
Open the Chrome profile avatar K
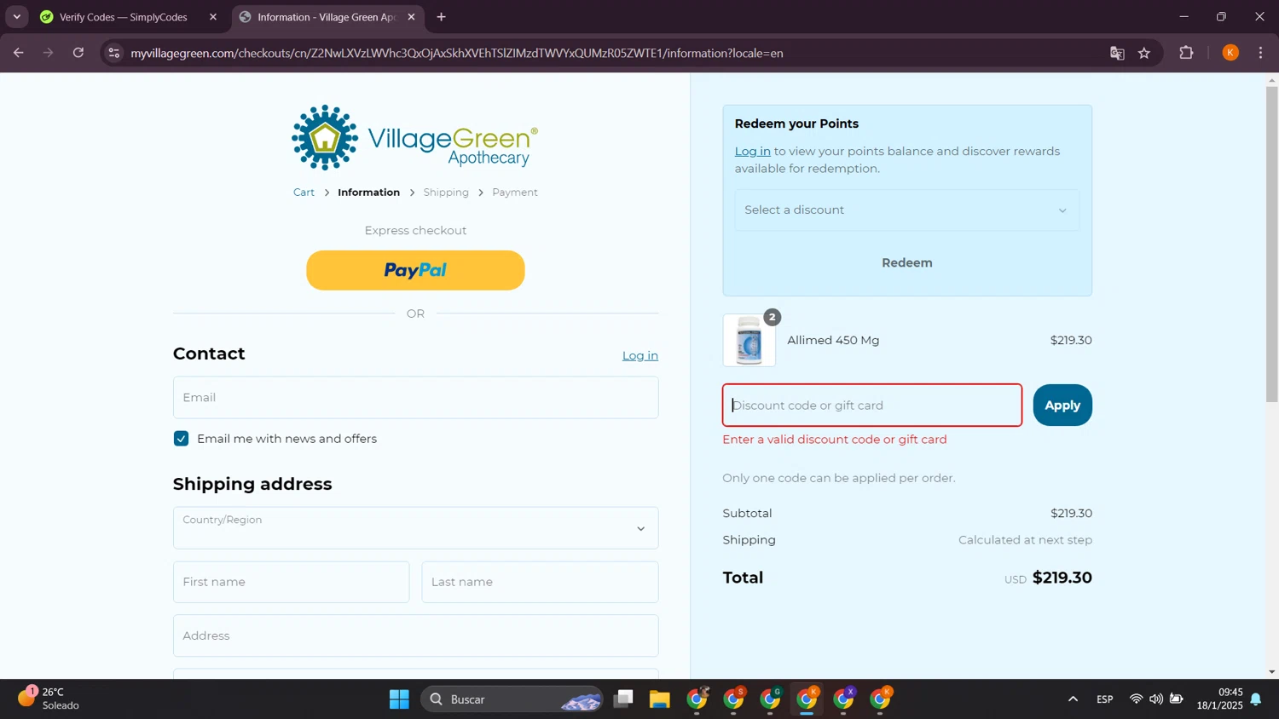coord(1230,53)
